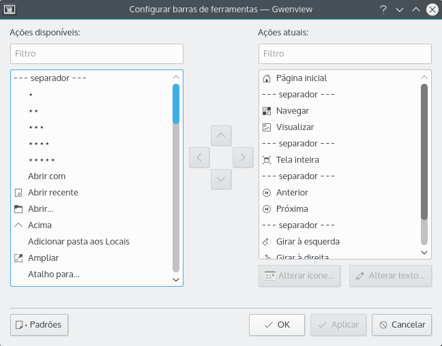Select the five-star rating action
The width and height of the screenshot is (442, 346).
42,160
